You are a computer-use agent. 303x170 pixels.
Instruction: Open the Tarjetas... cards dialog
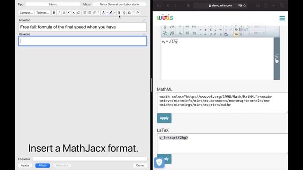tap(43, 13)
